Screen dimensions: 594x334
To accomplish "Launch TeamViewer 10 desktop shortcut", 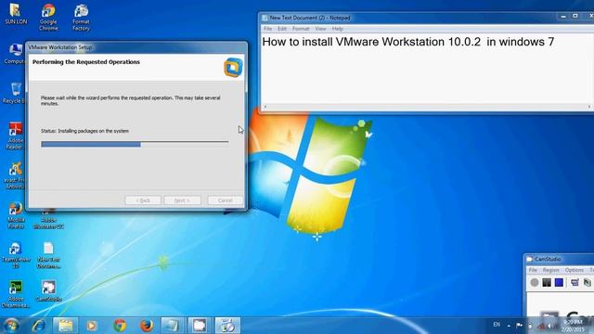I will (x=16, y=255).
